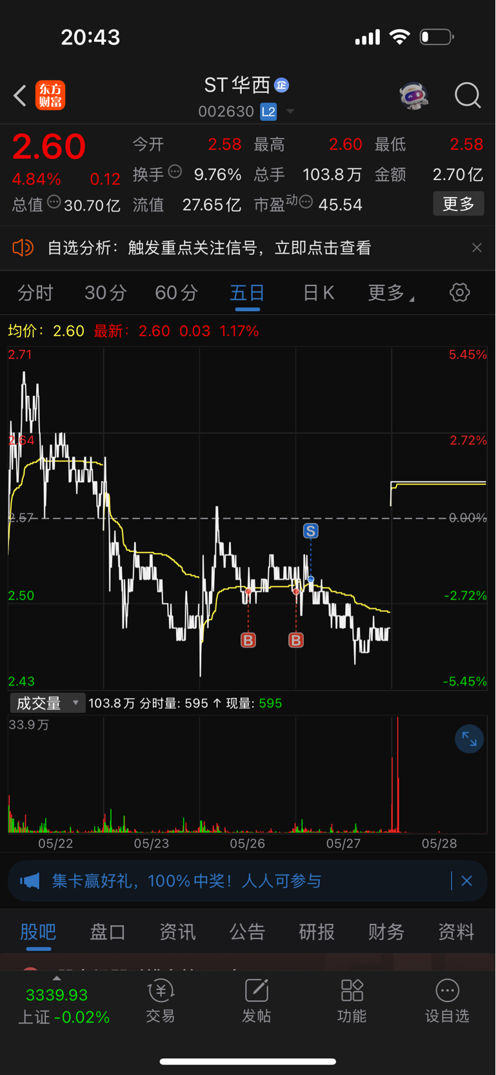Switch to 研报 tab
Image resolution: width=496 pixels, height=1075 pixels.
pyautogui.click(x=317, y=932)
